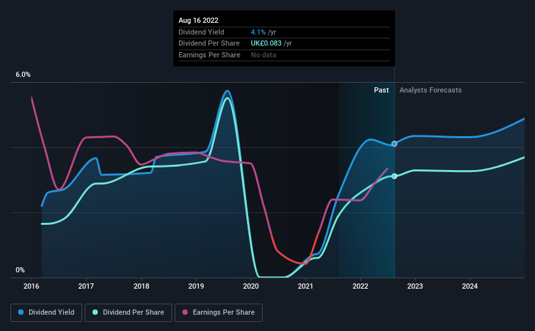Select the teal Dividend Per Share data point marker
This screenshot has height=331, width=535.
[x=394, y=176]
